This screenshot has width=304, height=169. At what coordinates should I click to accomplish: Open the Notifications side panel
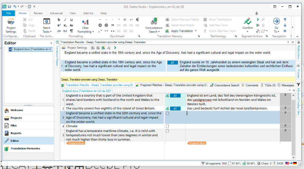pos(299,50)
